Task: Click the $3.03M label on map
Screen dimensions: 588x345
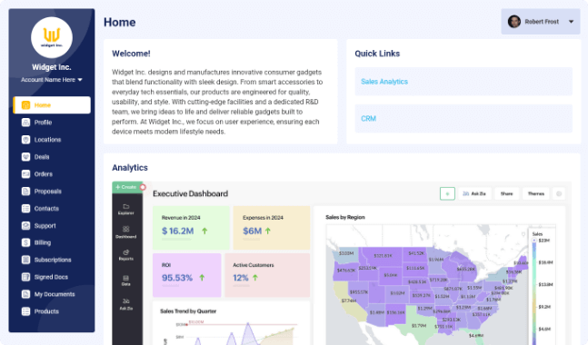Action: coord(345,253)
